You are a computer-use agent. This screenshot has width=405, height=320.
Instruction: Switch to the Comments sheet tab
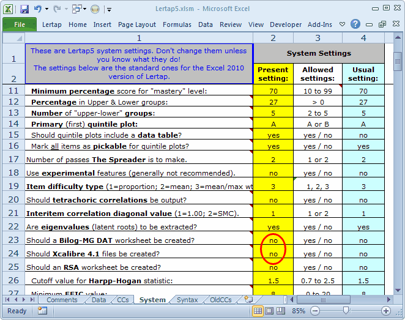tap(62, 300)
